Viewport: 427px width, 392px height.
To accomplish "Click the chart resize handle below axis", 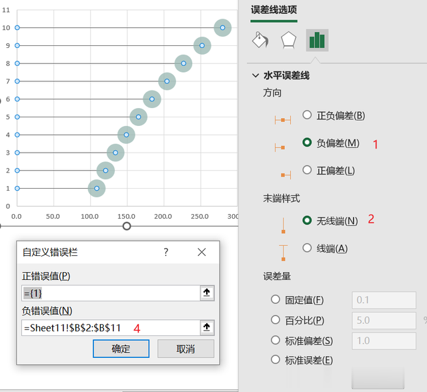I will click(127, 226).
